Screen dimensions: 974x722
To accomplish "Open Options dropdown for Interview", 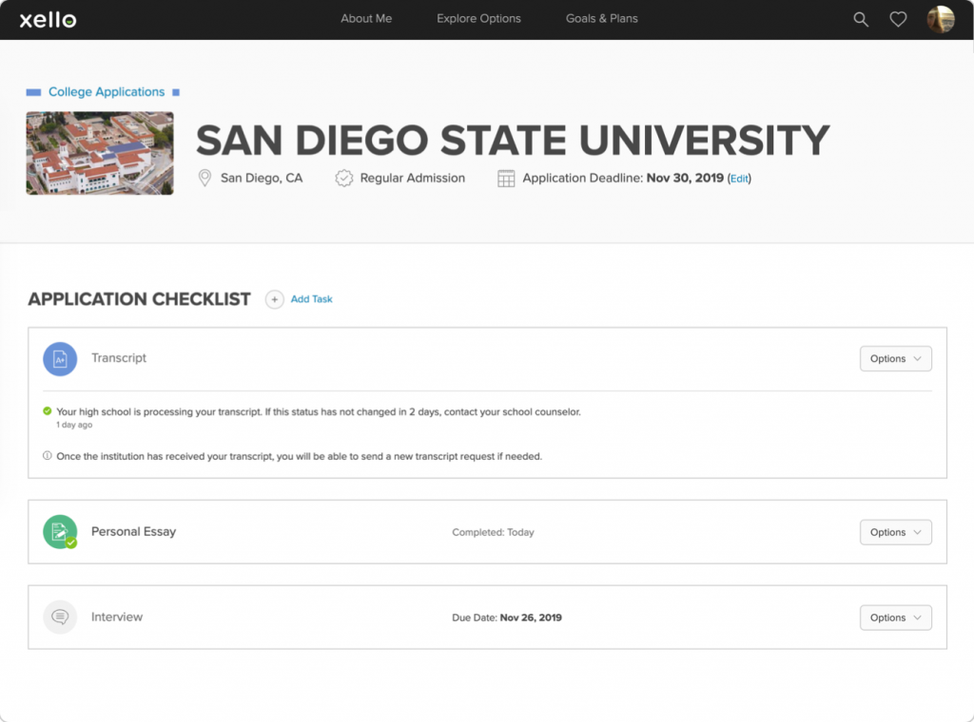I will point(895,617).
